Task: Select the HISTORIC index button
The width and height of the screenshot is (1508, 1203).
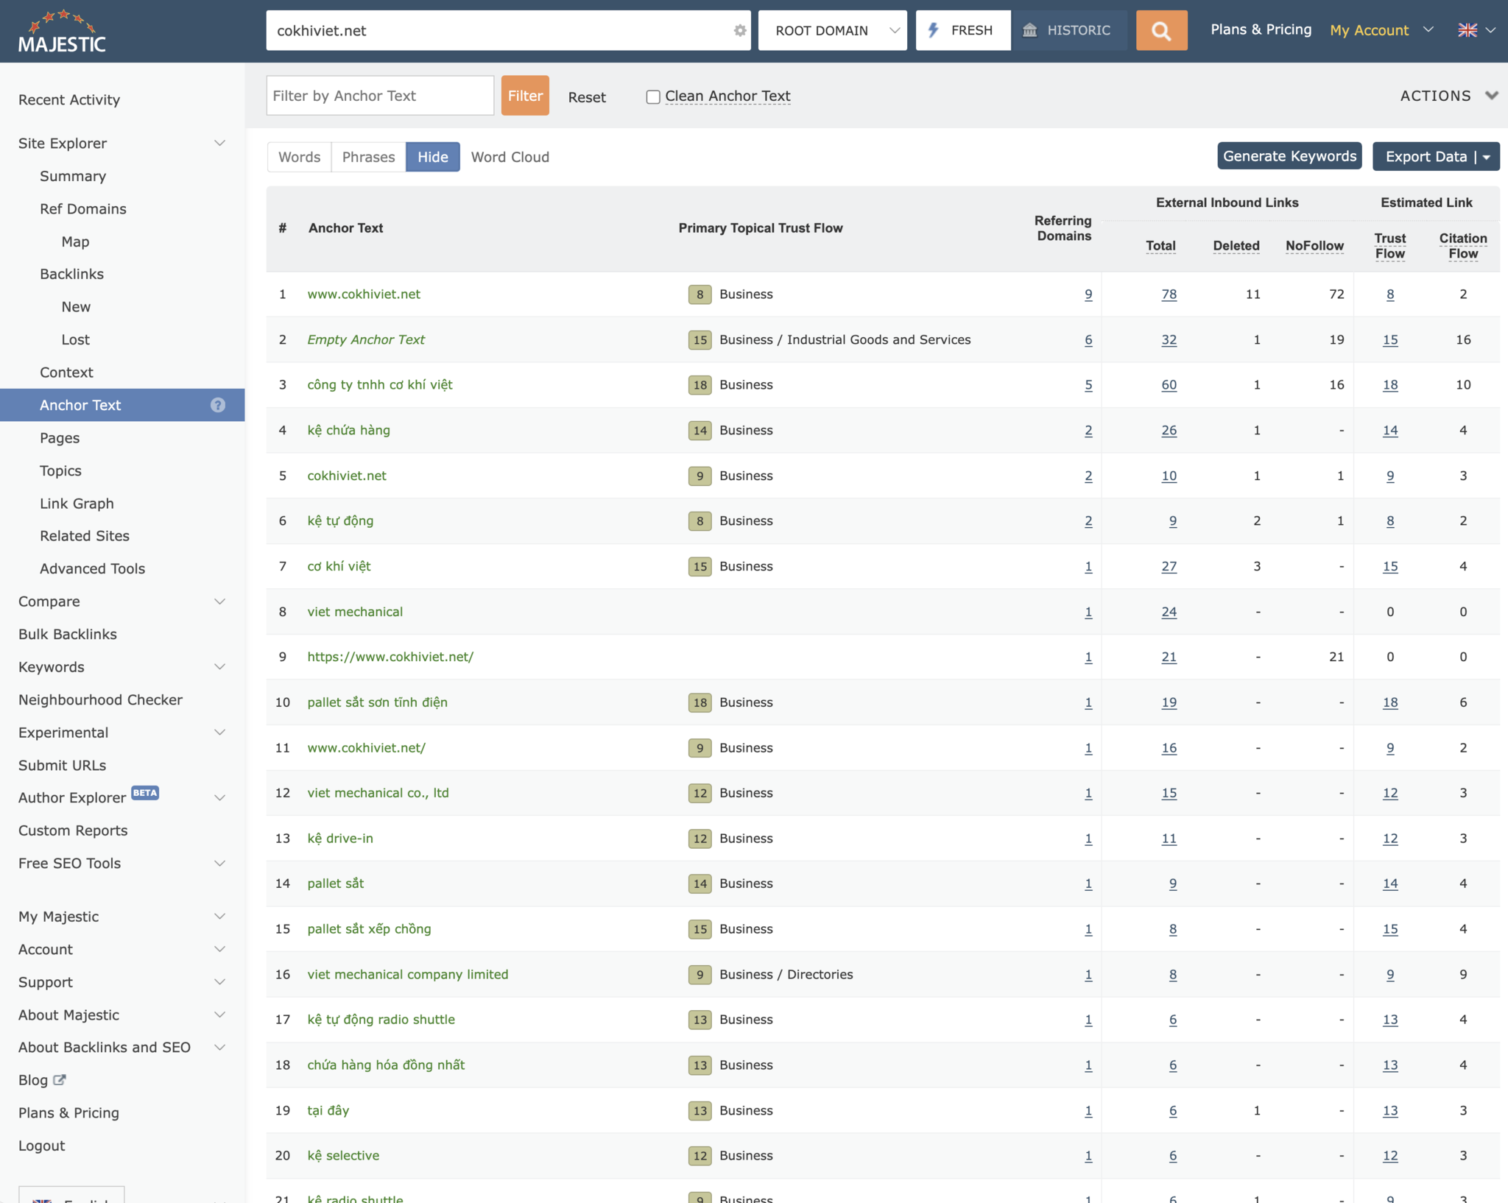Action: point(1068,30)
